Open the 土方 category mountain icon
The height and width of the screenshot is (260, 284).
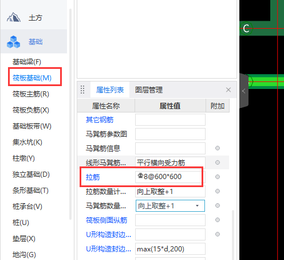[14, 17]
